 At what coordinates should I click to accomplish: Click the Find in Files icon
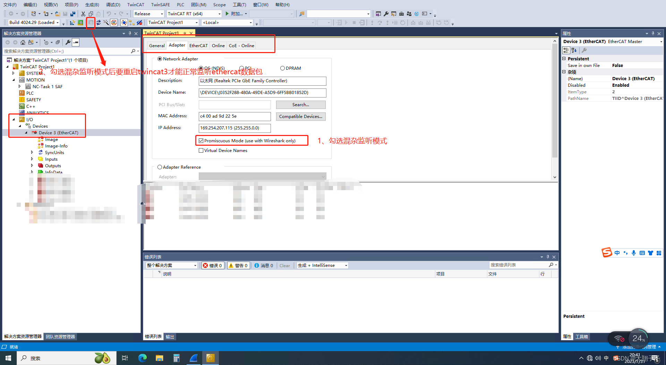point(301,14)
